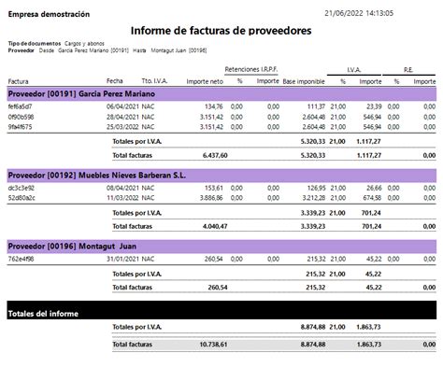Click report grand total 10.738,61
The width and height of the screenshot is (443, 367).
tap(213, 345)
